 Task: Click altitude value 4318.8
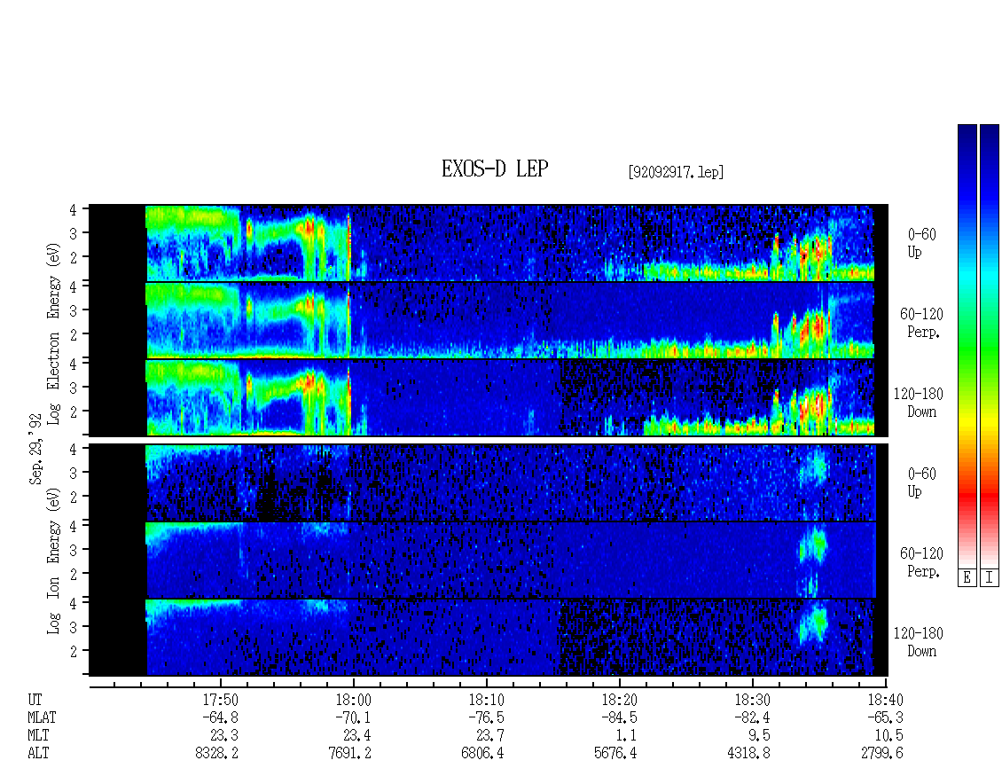[x=748, y=753]
